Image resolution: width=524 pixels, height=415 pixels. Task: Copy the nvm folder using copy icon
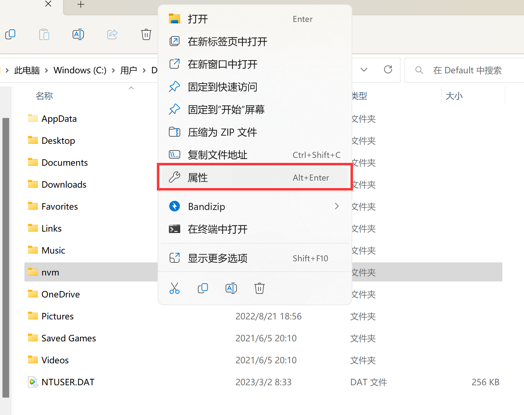click(x=203, y=288)
